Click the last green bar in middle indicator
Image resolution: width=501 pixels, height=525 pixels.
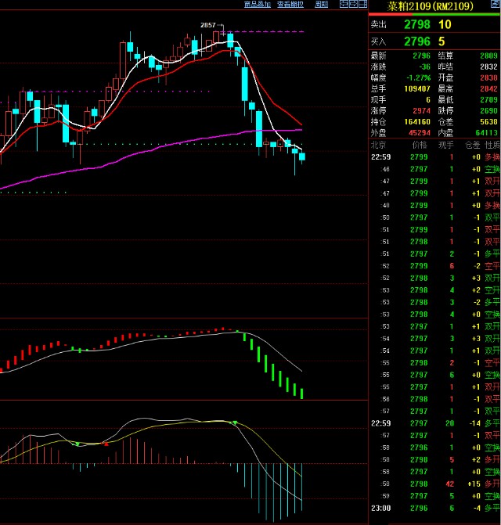302,394
